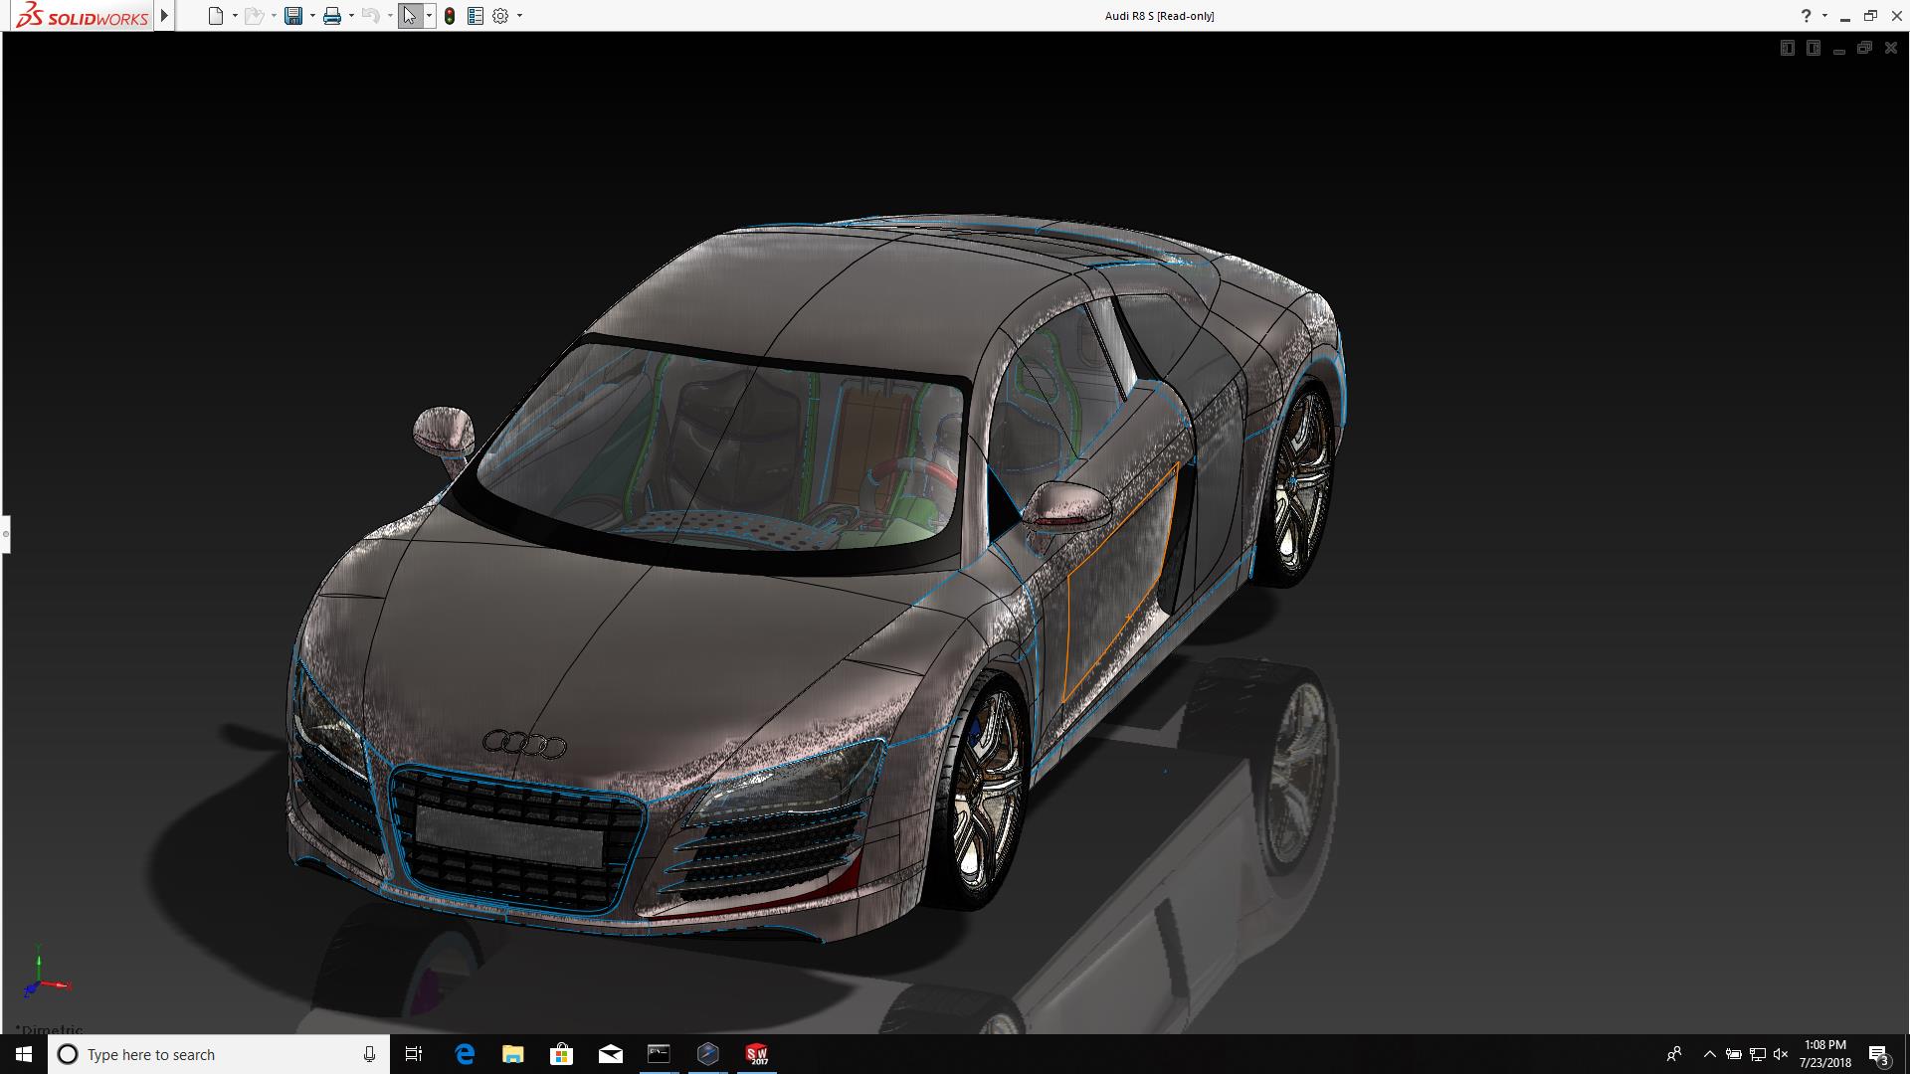Expand the New document dropdown arrow
Viewport: 1910px width, 1074px height.
pyautogui.click(x=235, y=16)
